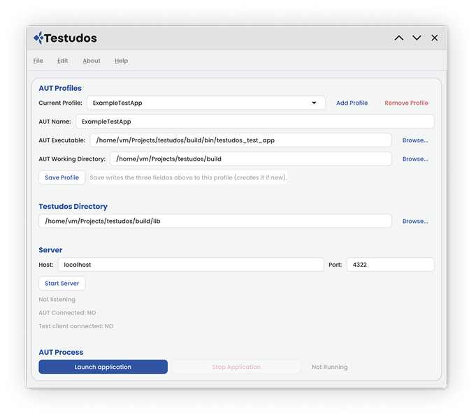
Task: Focus the AUT Working Directory field
Action: [251, 159]
